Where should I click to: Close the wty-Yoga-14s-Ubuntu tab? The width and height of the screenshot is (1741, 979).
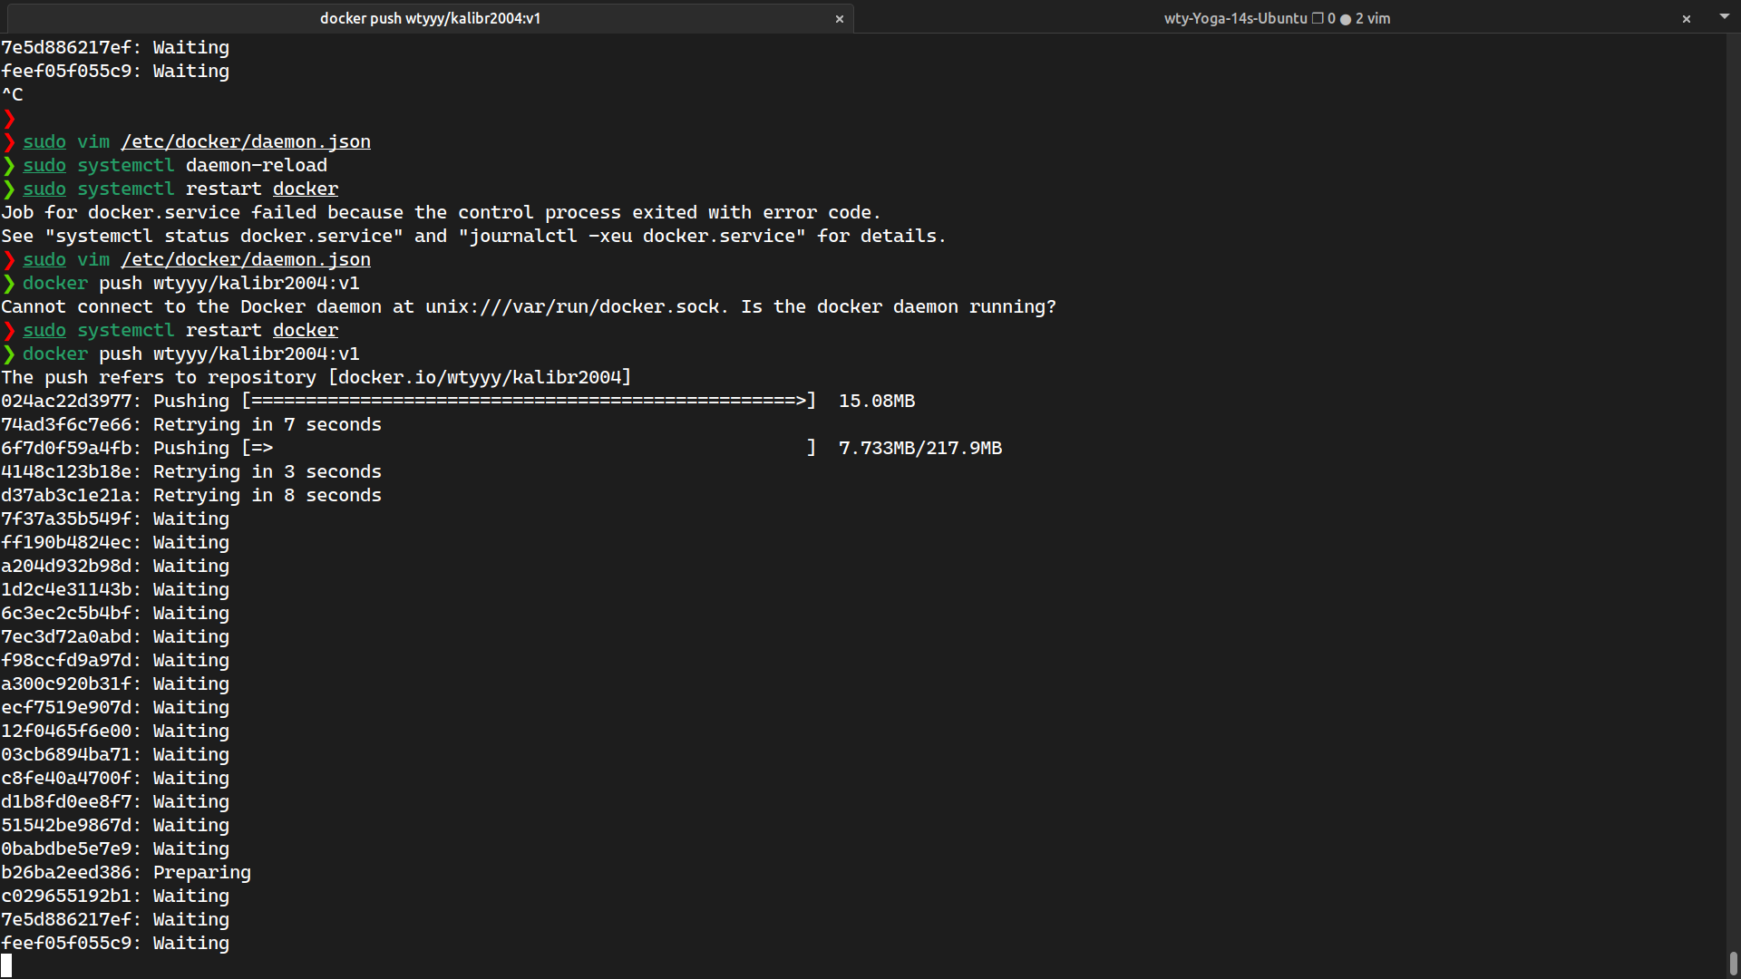(1687, 19)
